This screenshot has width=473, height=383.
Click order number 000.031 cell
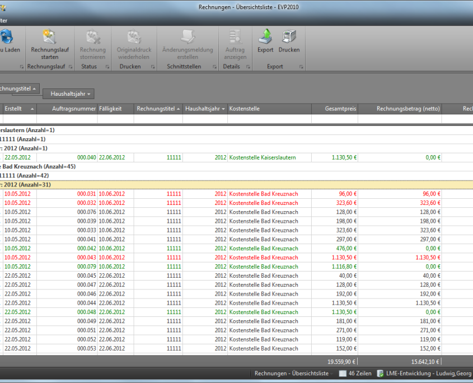point(67,194)
